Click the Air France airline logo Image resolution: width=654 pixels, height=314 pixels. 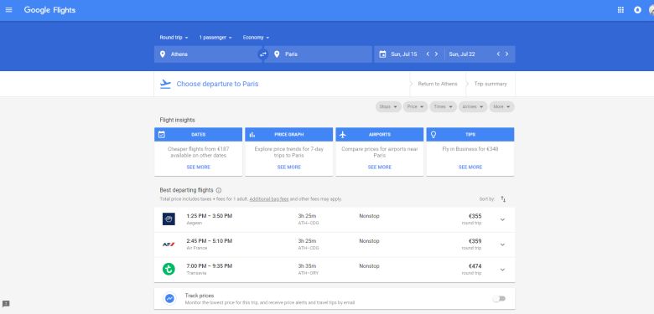[x=169, y=244]
